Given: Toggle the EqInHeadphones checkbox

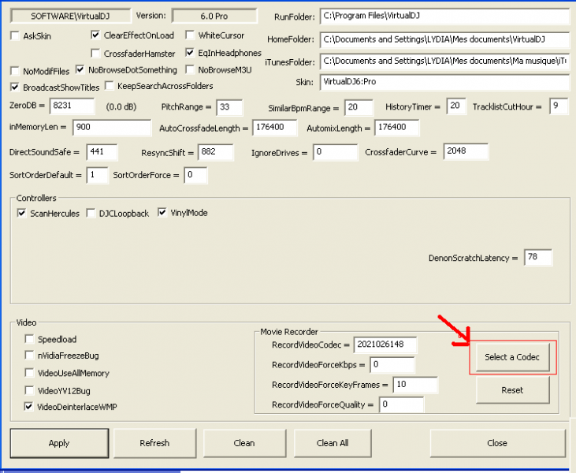Looking at the screenshot, I should pos(191,54).
